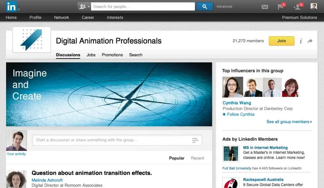This screenshot has width=324, height=188.
Task: Open Your activity link
Action: click(x=16, y=154)
